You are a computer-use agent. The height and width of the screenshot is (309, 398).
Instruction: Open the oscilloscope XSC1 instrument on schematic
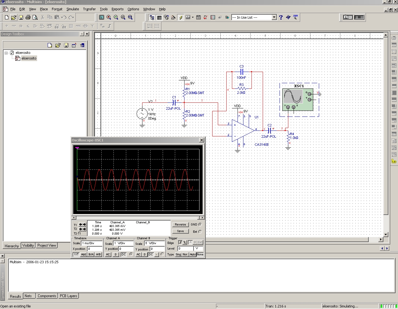[298, 100]
